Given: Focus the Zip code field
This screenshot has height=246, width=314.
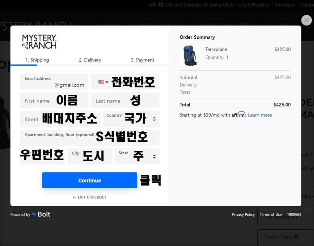Looking at the screenshot, I should [42, 156].
